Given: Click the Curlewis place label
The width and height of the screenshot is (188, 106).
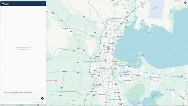Looking at the screenshot, I should coord(185,73).
